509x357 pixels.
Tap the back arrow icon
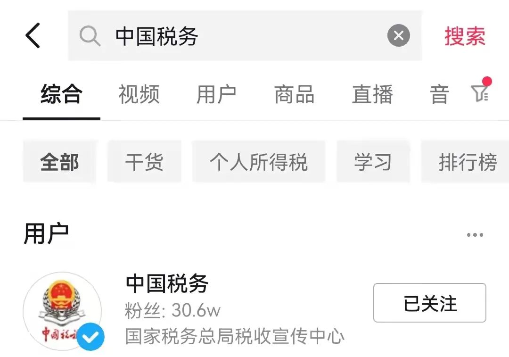click(x=33, y=35)
